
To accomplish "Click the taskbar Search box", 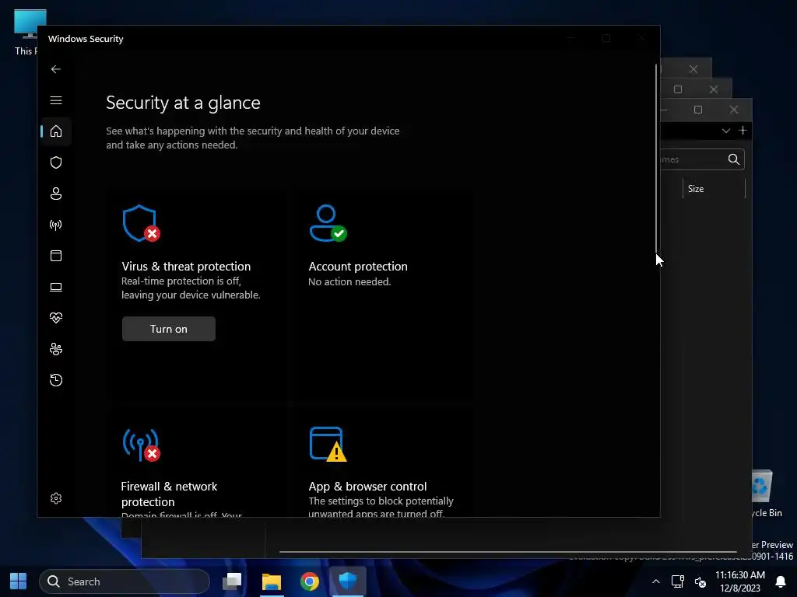I will point(125,581).
